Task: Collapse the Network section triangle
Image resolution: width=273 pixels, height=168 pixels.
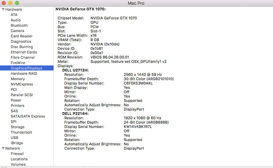Action: [3, 148]
